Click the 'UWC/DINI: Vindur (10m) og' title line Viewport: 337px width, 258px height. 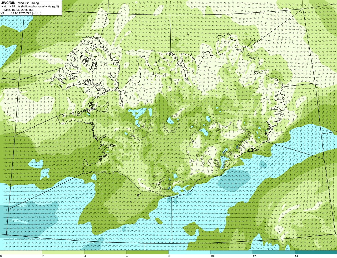click(x=20, y=3)
